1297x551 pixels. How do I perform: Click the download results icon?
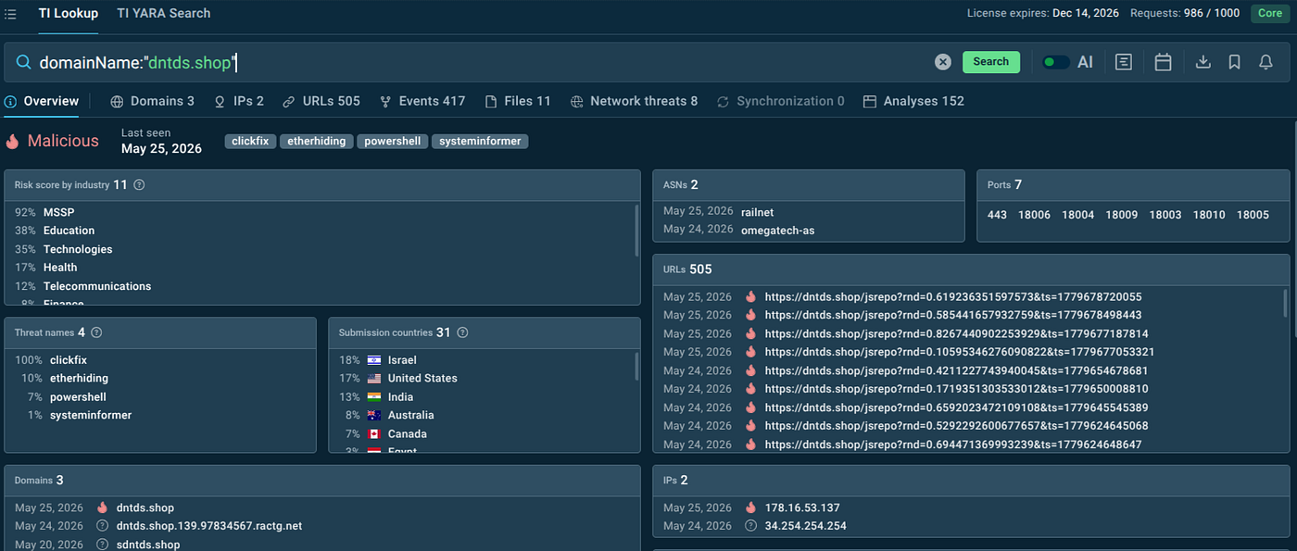point(1203,62)
